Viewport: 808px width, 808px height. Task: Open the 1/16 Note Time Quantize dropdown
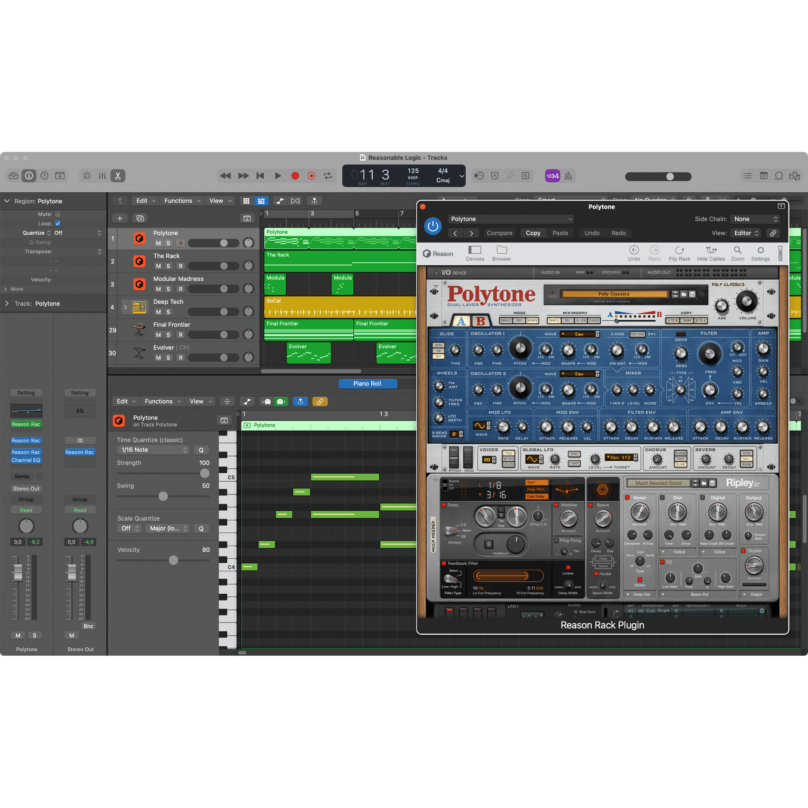pos(153,450)
